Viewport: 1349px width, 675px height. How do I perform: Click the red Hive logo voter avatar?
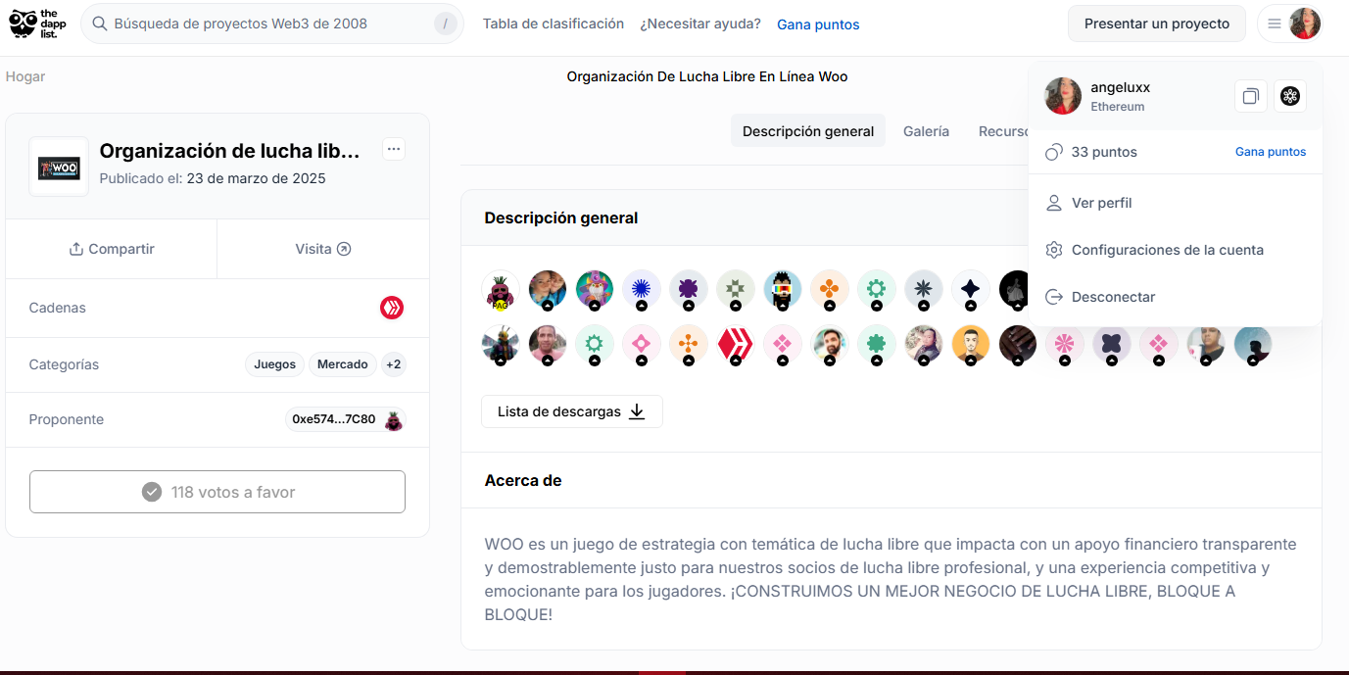click(x=736, y=345)
